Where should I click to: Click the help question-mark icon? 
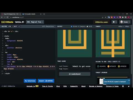114,22
